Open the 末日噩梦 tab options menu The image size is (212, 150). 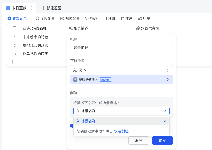pyautogui.click(x=31, y=8)
